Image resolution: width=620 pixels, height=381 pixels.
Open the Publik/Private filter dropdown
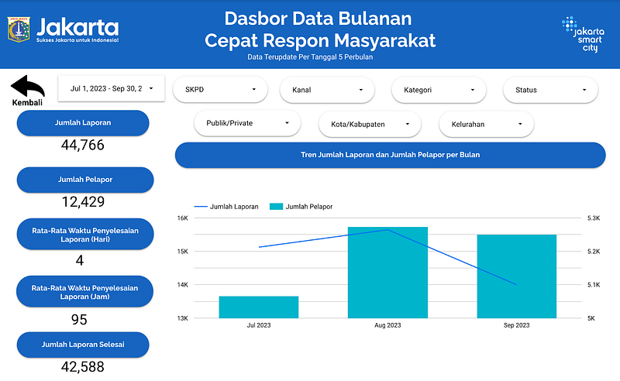point(247,123)
